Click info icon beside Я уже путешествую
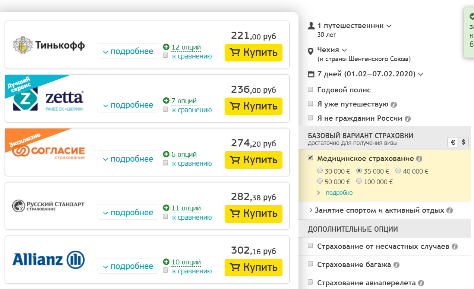474x289 pixels. click(x=394, y=105)
